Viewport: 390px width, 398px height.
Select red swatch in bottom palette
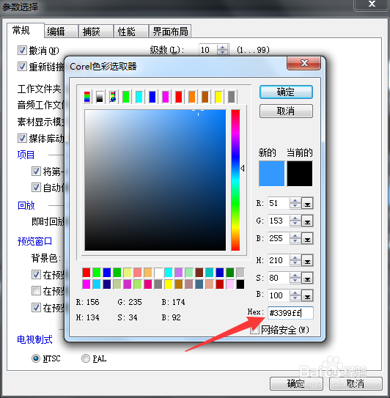tap(87, 273)
